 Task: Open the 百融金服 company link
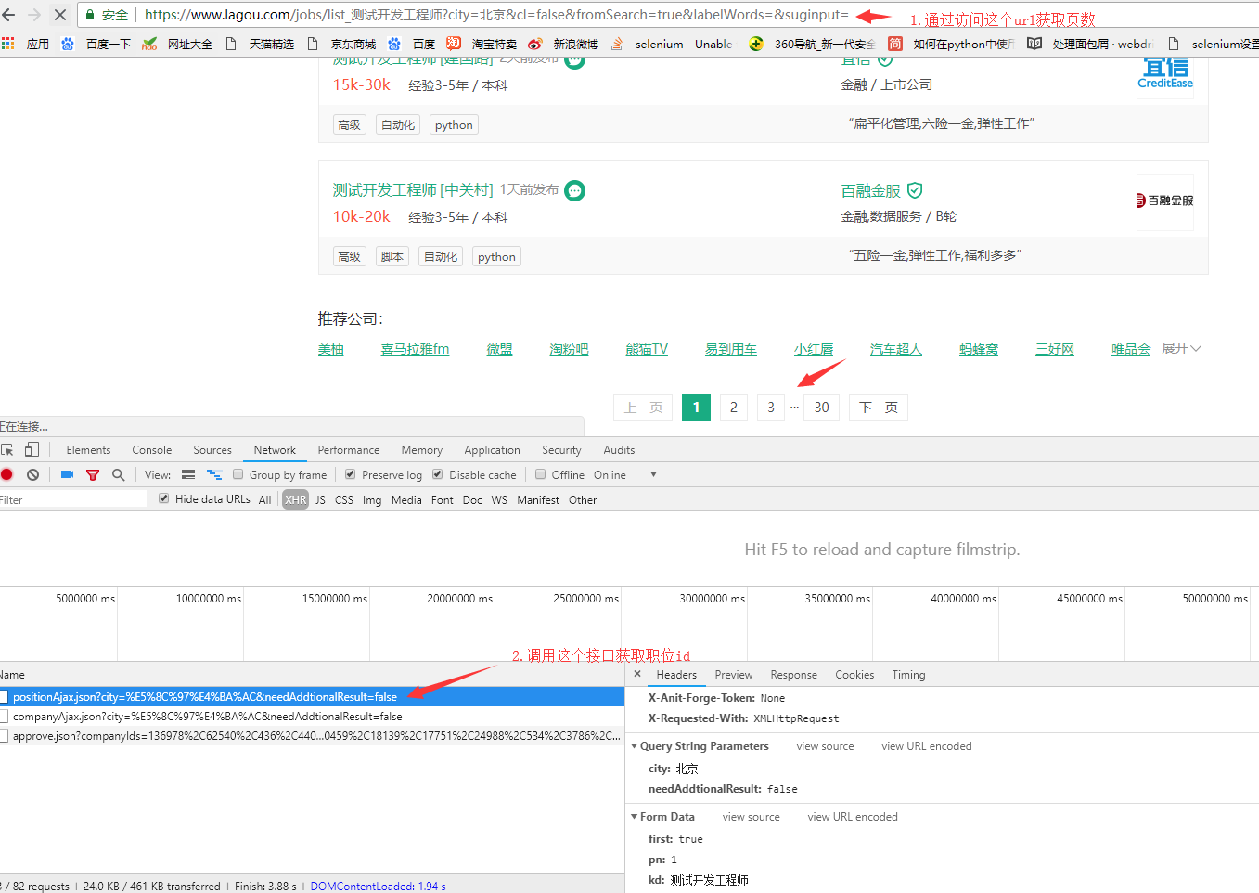coord(870,190)
